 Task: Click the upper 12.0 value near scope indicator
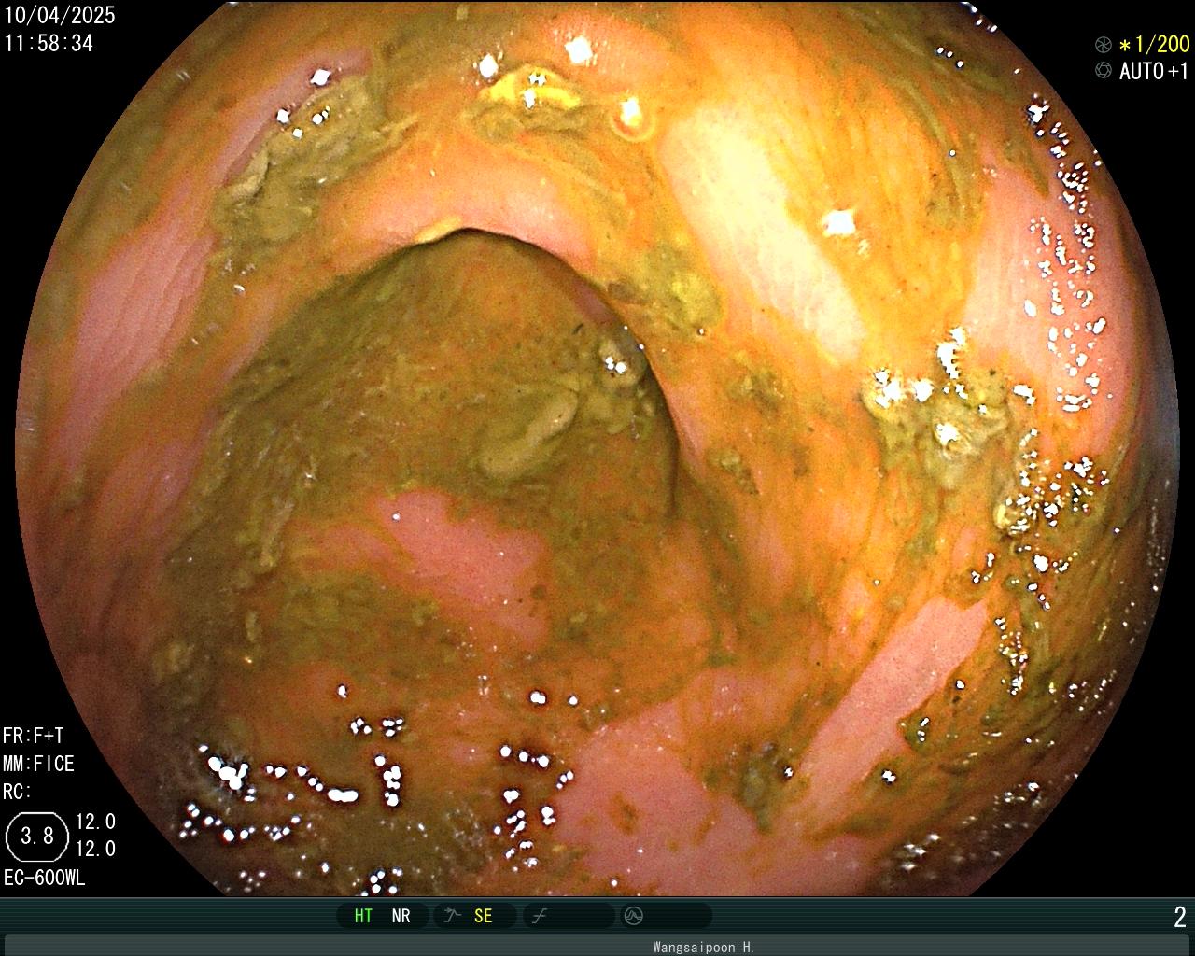click(95, 822)
